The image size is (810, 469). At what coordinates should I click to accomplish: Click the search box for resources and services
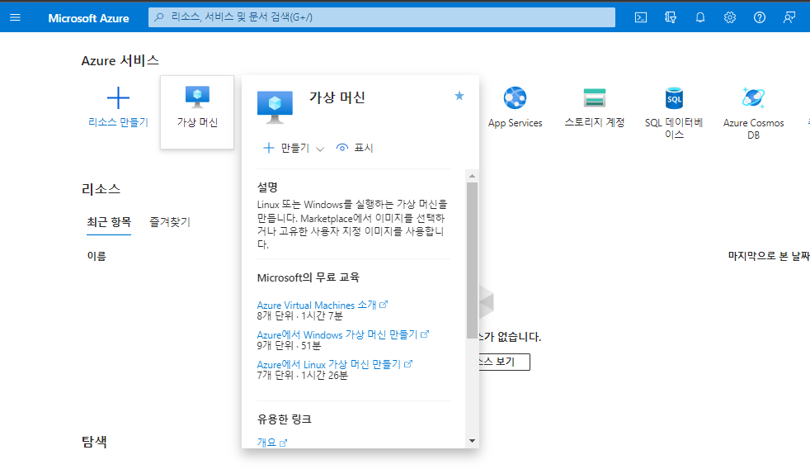click(382, 17)
